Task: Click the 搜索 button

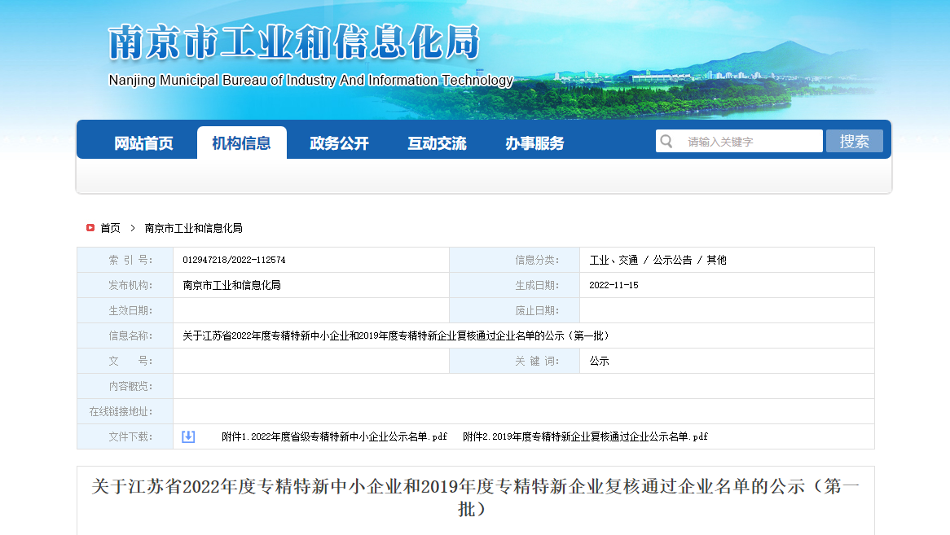Action: (x=855, y=141)
